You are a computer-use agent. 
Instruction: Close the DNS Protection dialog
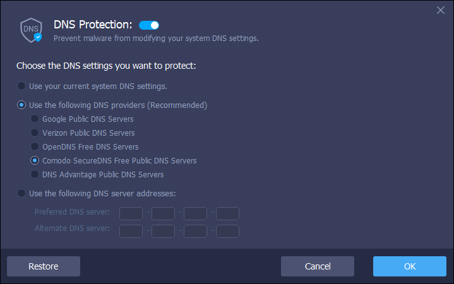click(x=441, y=10)
